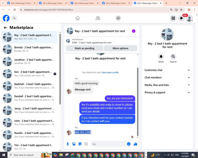Image resolution: width=198 pixels, height=158 pixels.
Task: Search in conversation using the magnifier icon
Action: (x=173, y=56)
